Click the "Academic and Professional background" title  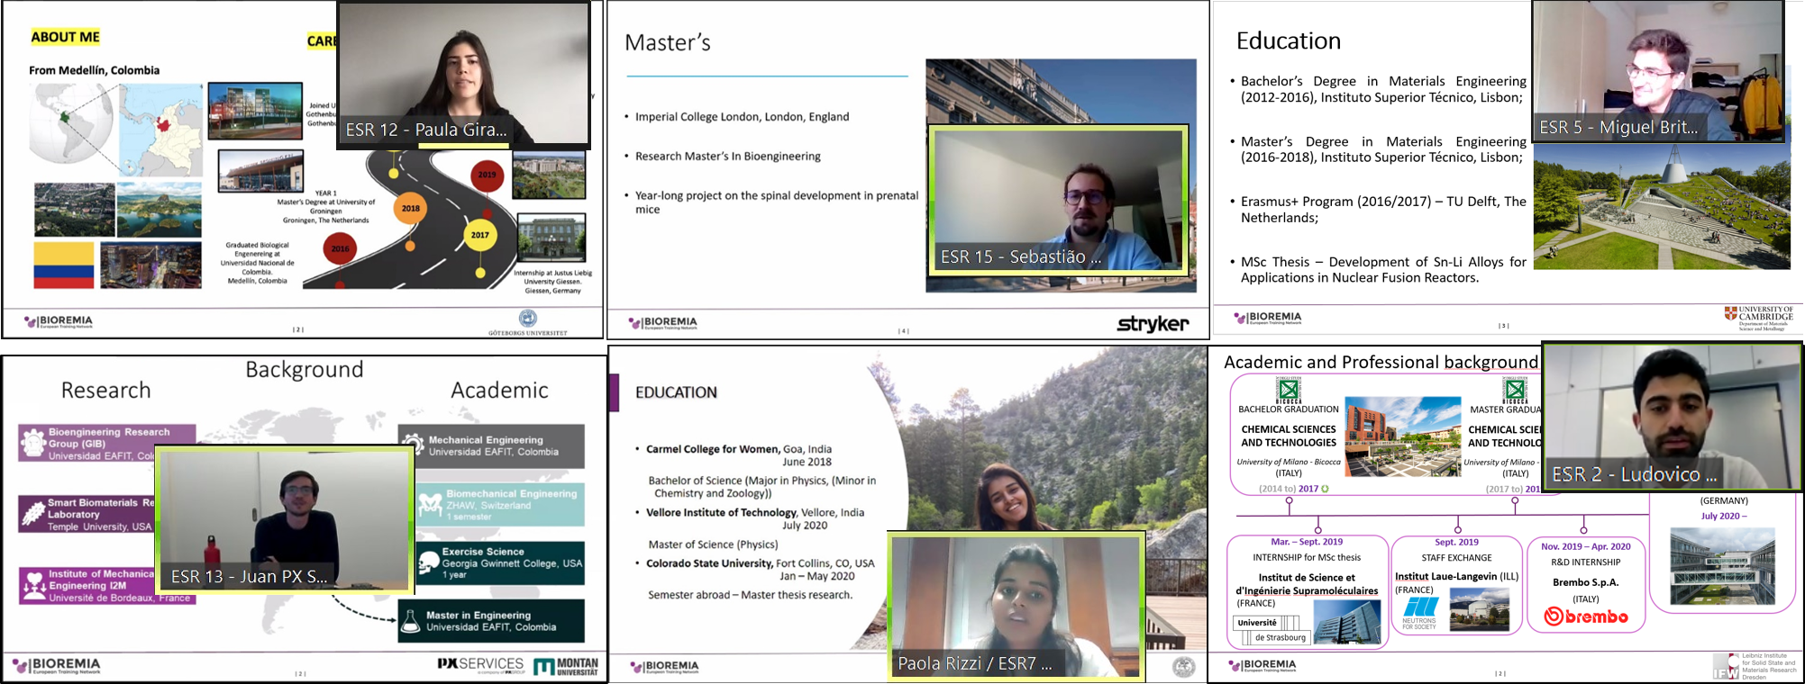pyautogui.click(x=1381, y=362)
